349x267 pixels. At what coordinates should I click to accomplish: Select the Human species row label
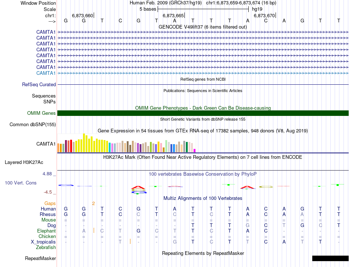(48, 209)
